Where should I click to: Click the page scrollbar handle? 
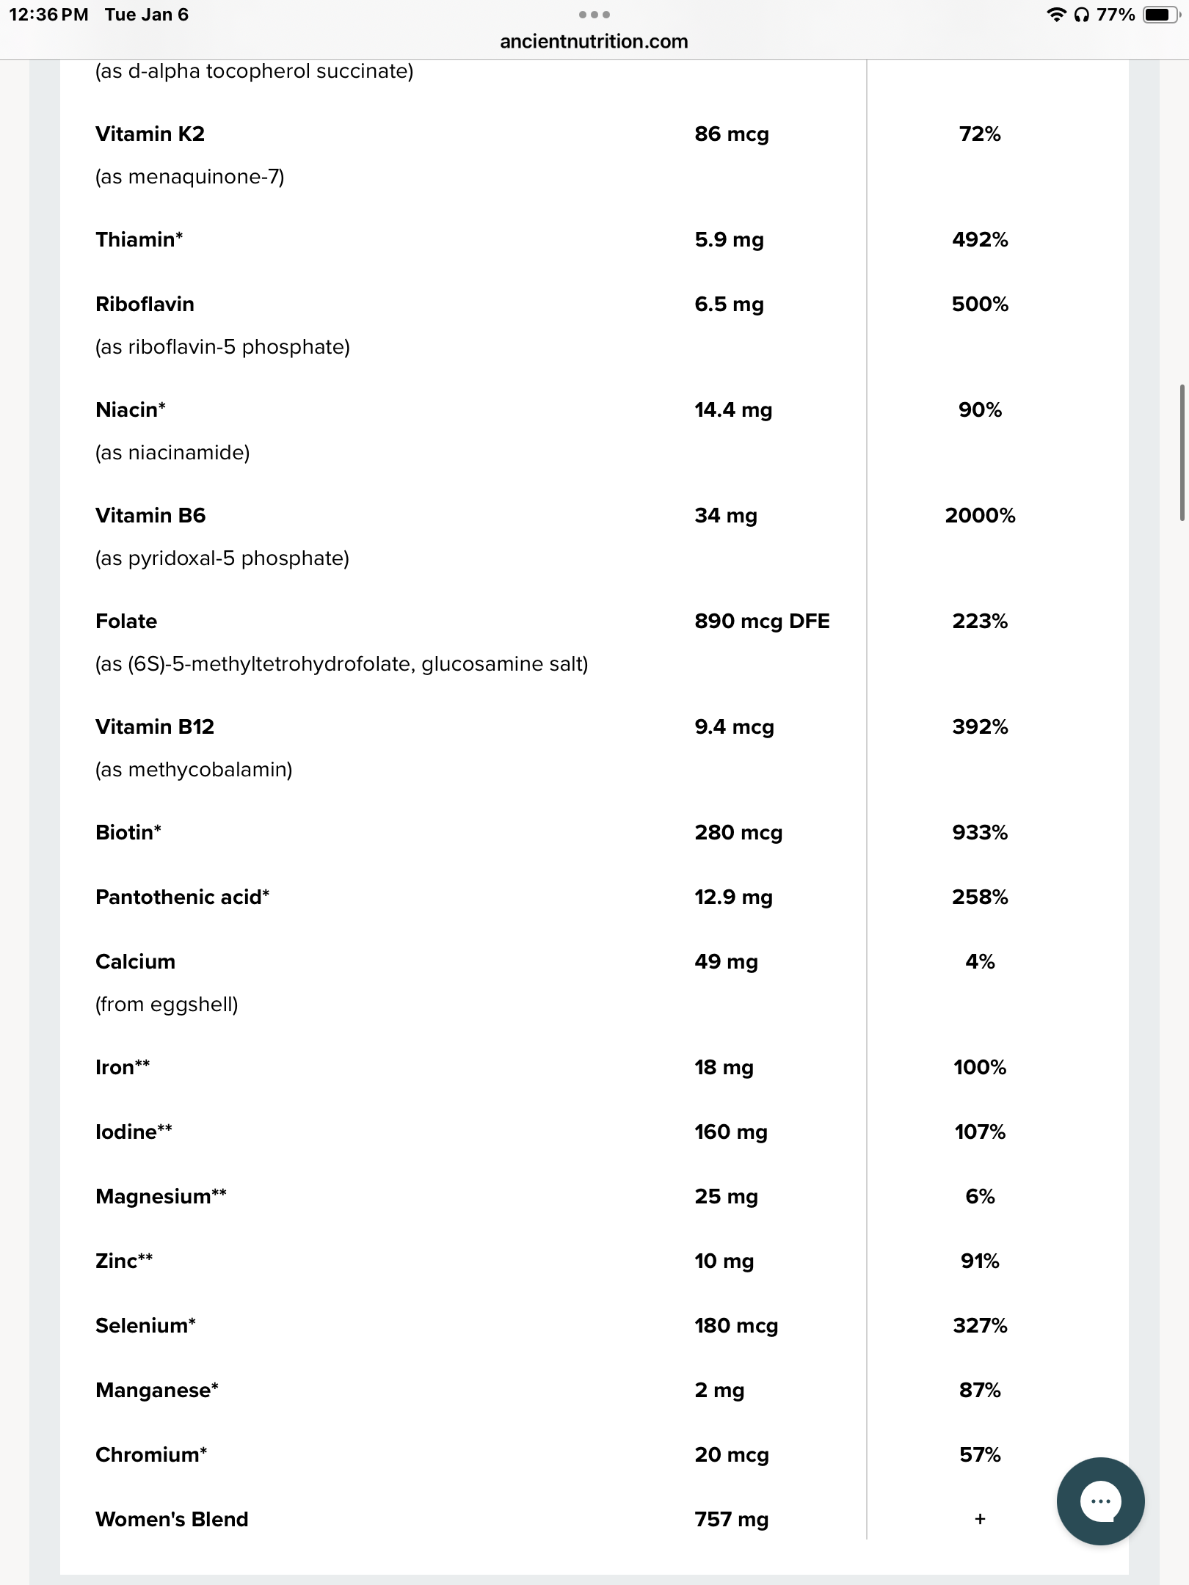(x=1182, y=452)
